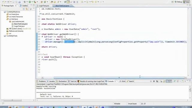Screen dimensions: 192x108
Task: Click the Package Explorer horizontal scrollbar
Action: tap(12, 100)
